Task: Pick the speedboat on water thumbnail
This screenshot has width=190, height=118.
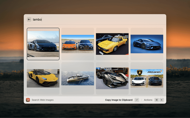Action: click(77, 78)
